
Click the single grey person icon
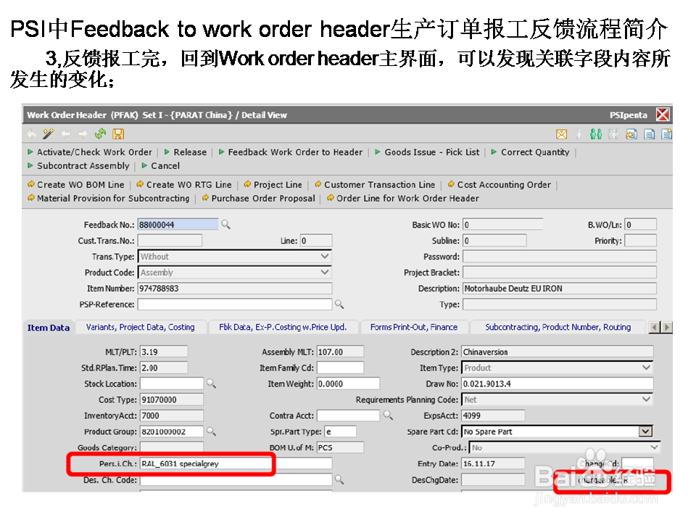[579, 134]
